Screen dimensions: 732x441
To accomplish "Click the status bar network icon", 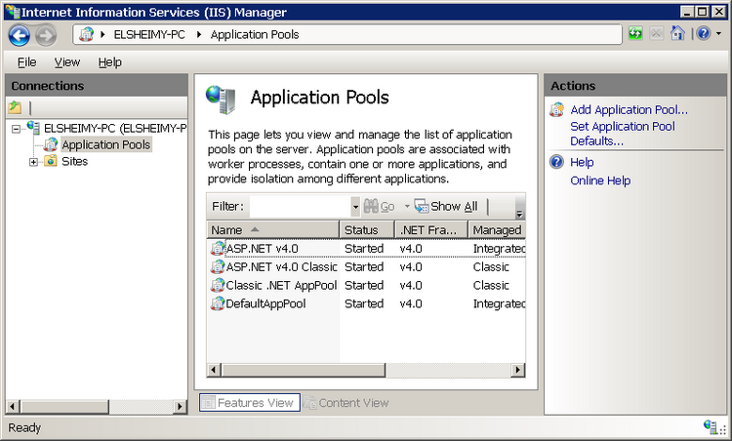I will coord(712,427).
